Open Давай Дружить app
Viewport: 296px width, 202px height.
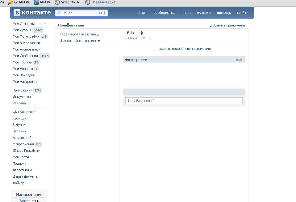(x=25, y=176)
